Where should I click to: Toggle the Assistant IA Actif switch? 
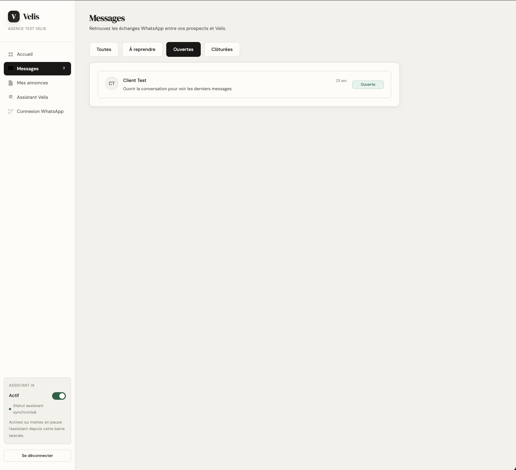coord(59,396)
